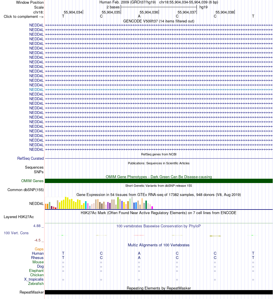Click the '2 bases' scale bar label
Image resolution: width=273 pixels, height=299 pixels.
[x=113, y=7]
